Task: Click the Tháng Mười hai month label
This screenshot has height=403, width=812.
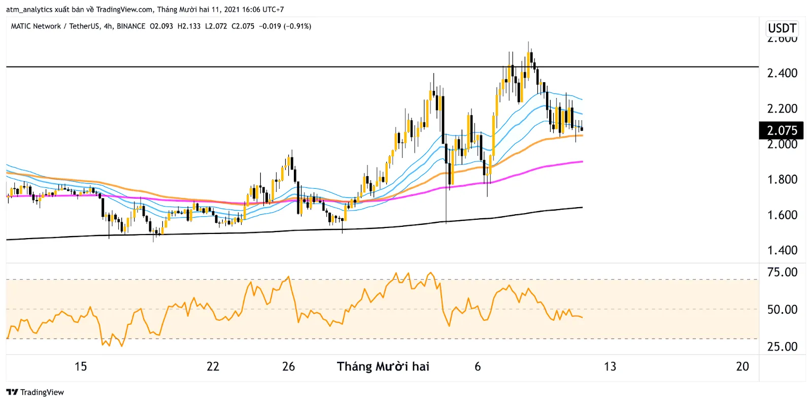Action: tap(383, 366)
